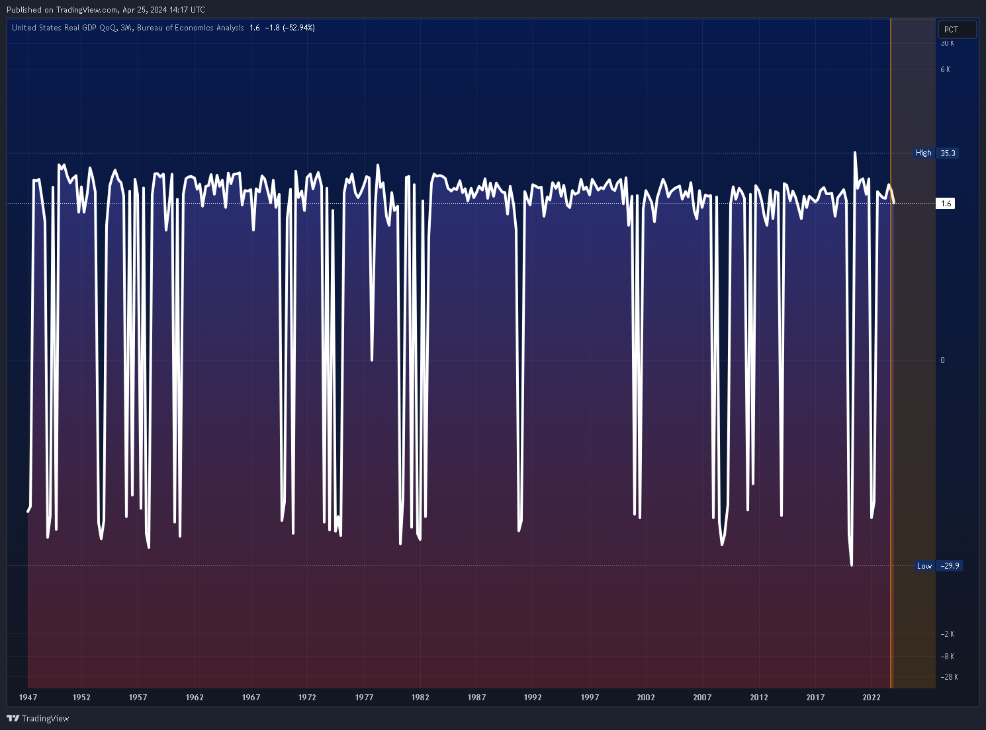
Task: Click the 2012 year label on time axis
Action: [759, 698]
